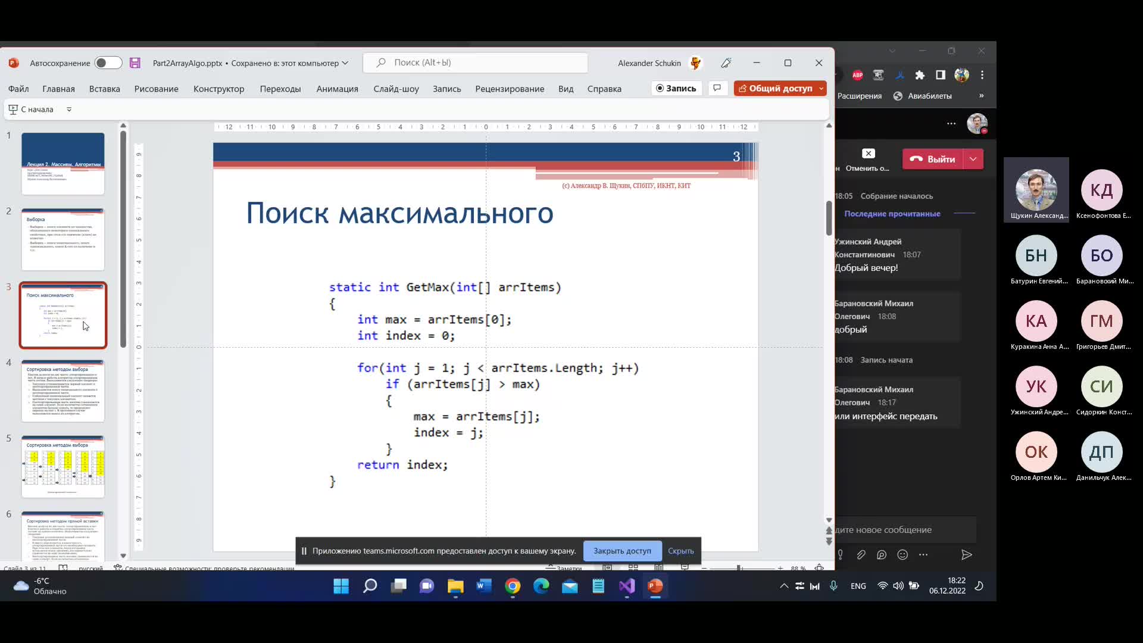
Task: Click the slide title Поиск максимального
Action: [x=399, y=213]
